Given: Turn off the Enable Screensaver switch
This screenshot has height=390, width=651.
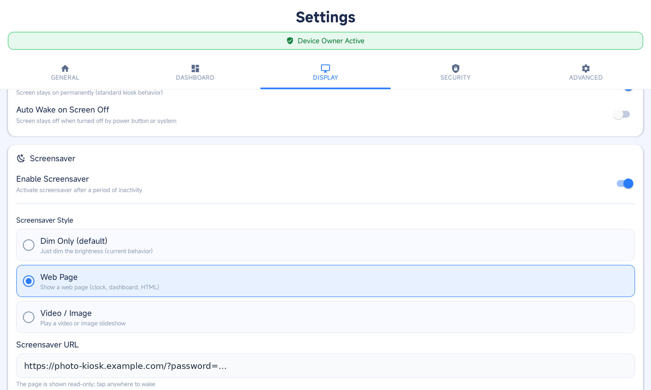Looking at the screenshot, I should coord(625,184).
